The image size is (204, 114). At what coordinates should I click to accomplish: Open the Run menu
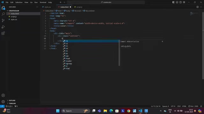click(x=36, y=2)
